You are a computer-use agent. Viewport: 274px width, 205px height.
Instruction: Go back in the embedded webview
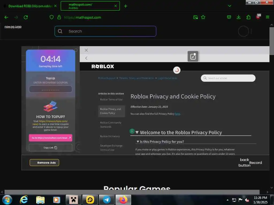click(86, 58)
